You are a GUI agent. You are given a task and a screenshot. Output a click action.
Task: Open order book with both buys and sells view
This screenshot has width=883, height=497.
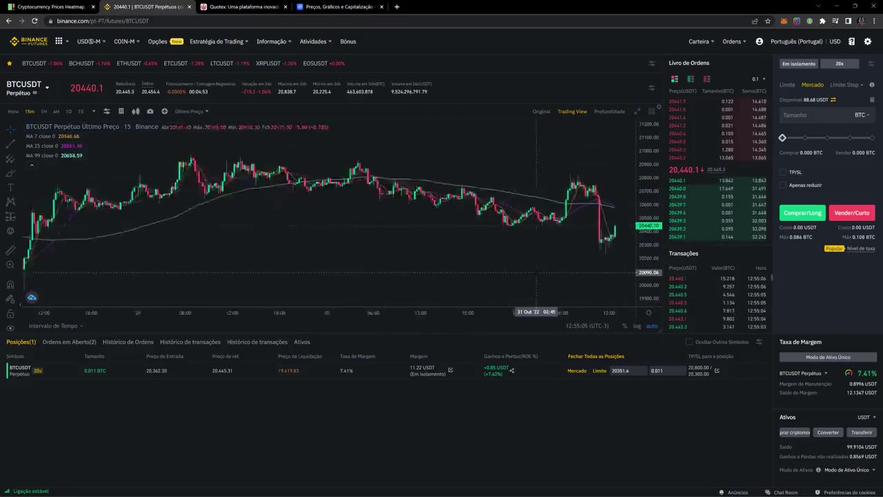coord(675,79)
